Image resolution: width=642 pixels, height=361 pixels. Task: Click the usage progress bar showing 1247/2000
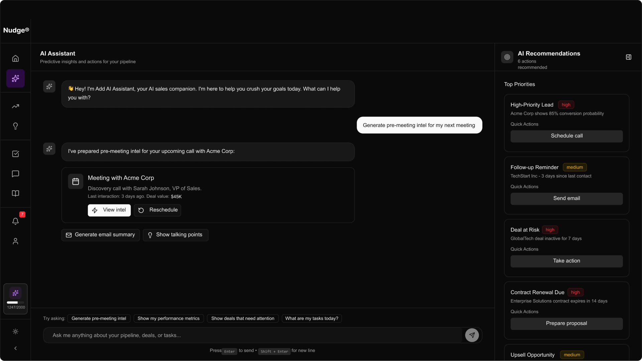point(15,302)
